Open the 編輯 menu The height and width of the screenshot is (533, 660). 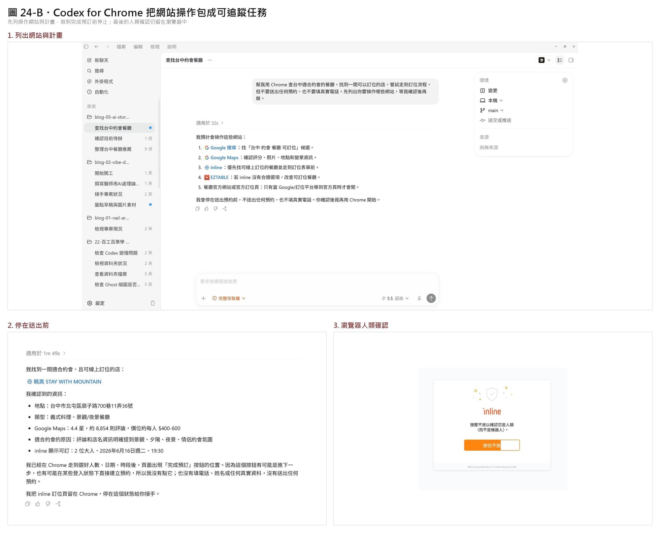point(138,47)
